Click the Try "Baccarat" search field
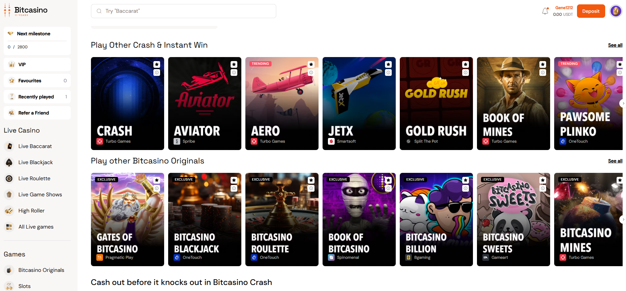 (x=184, y=11)
